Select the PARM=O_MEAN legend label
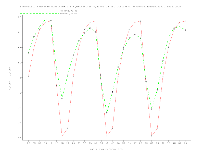 click(x=68, y=11)
